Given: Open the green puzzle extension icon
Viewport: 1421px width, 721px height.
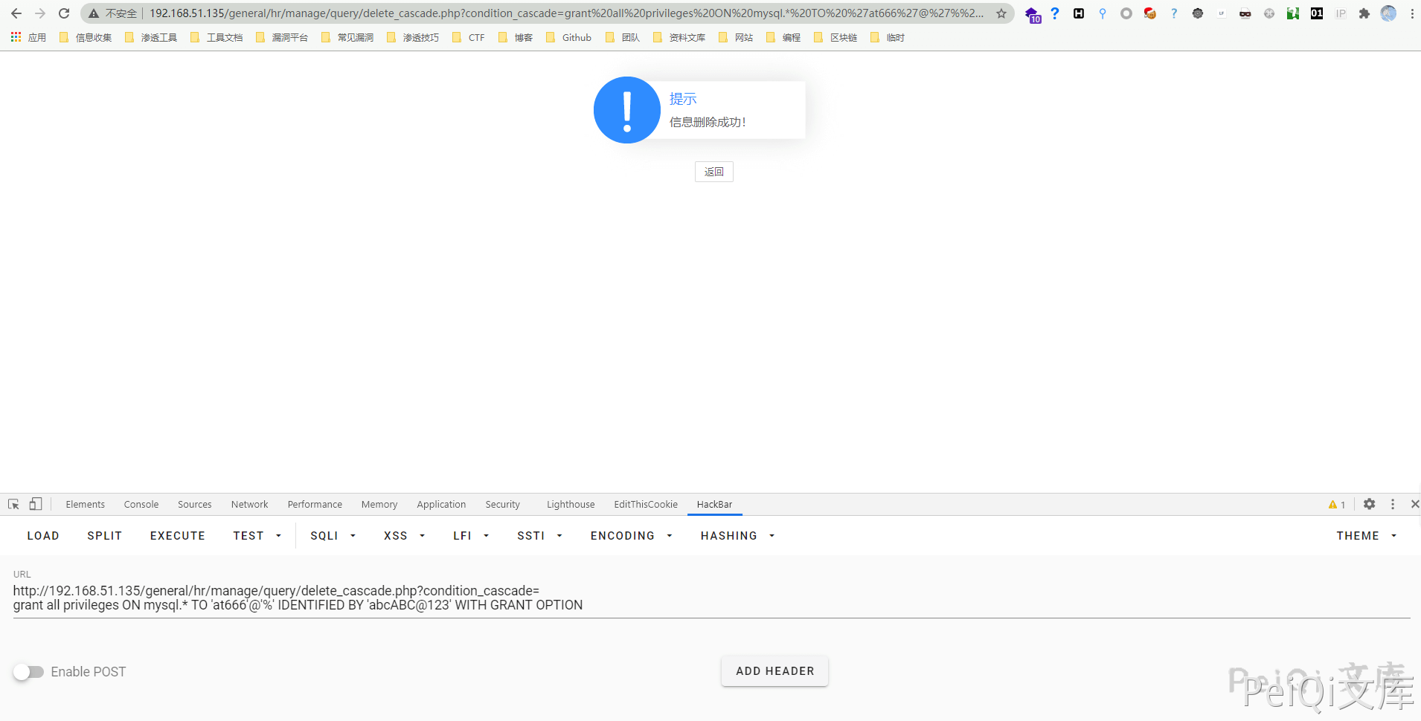Looking at the screenshot, I should tap(1293, 13).
